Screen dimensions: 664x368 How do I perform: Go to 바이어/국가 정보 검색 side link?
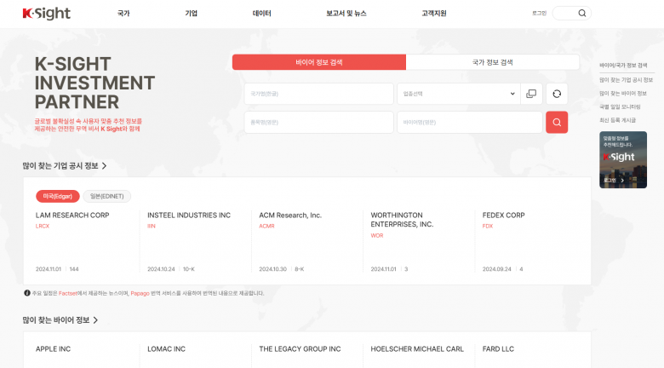623,66
